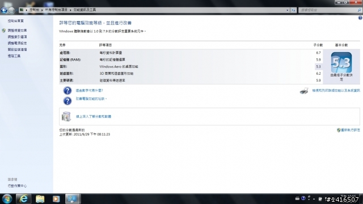This screenshot has height=204, width=363.
Task: Open view and print detailed performance link
Action: pyautogui.click(x=336, y=91)
